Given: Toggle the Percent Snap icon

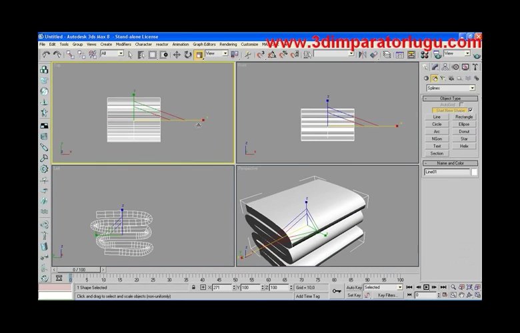Looking at the screenshot, I should tap(283, 55).
